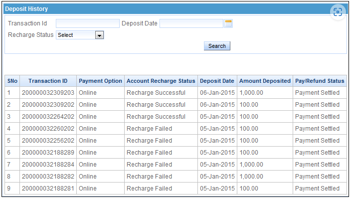Select transaction ID 200000032309203
The width and height of the screenshot is (350, 199).
[x=48, y=93]
